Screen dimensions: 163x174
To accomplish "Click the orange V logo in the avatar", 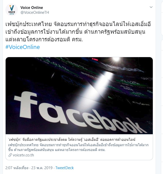I will coord(11,8).
